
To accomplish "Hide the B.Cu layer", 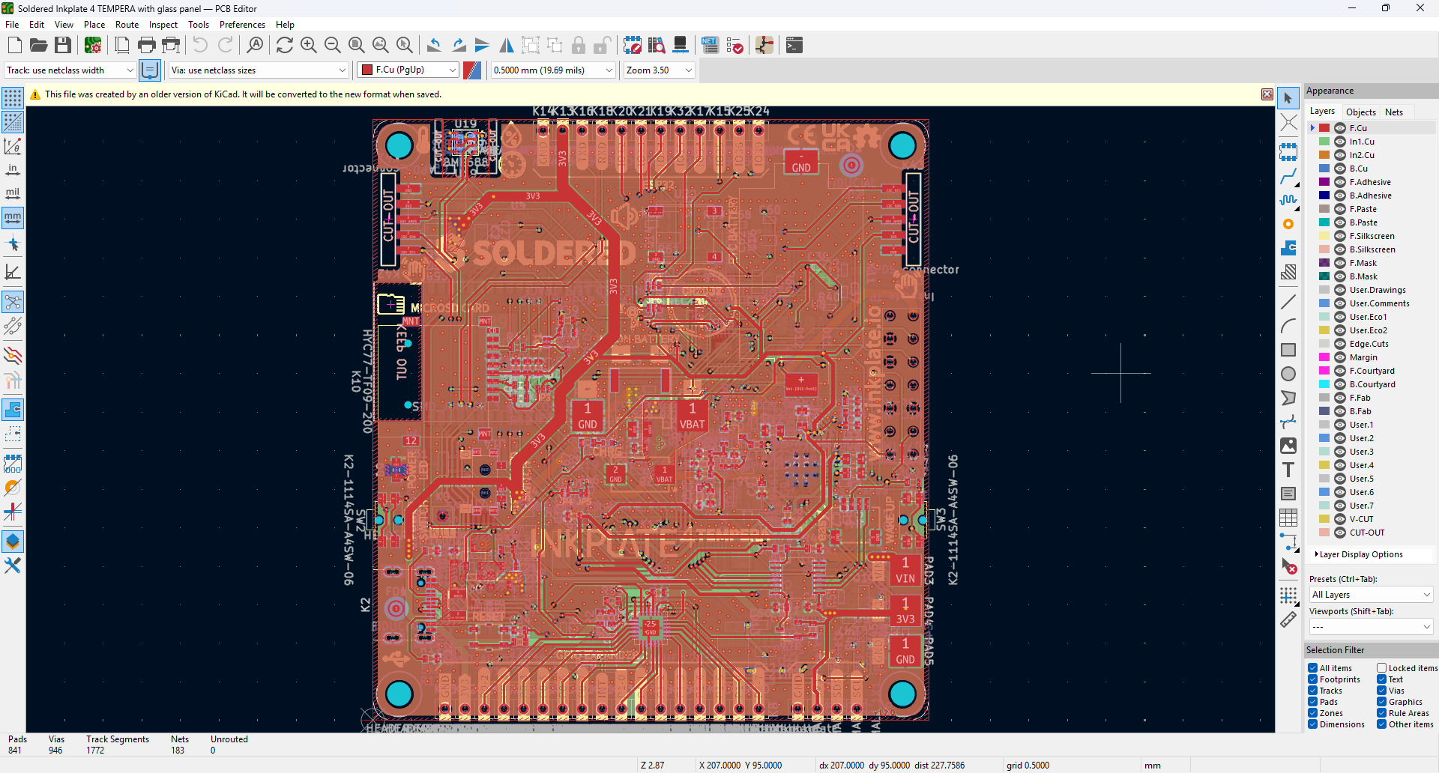I will pyautogui.click(x=1340, y=169).
